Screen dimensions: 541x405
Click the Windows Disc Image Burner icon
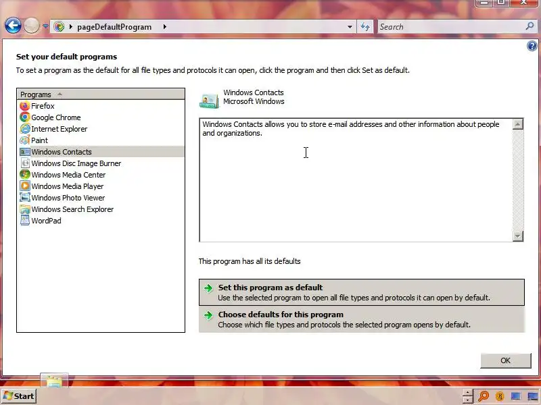pyautogui.click(x=25, y=163)
